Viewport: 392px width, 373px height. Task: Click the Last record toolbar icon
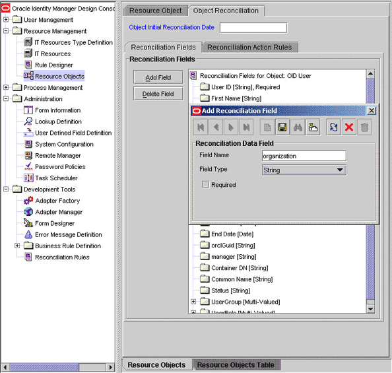coord(246,127)
